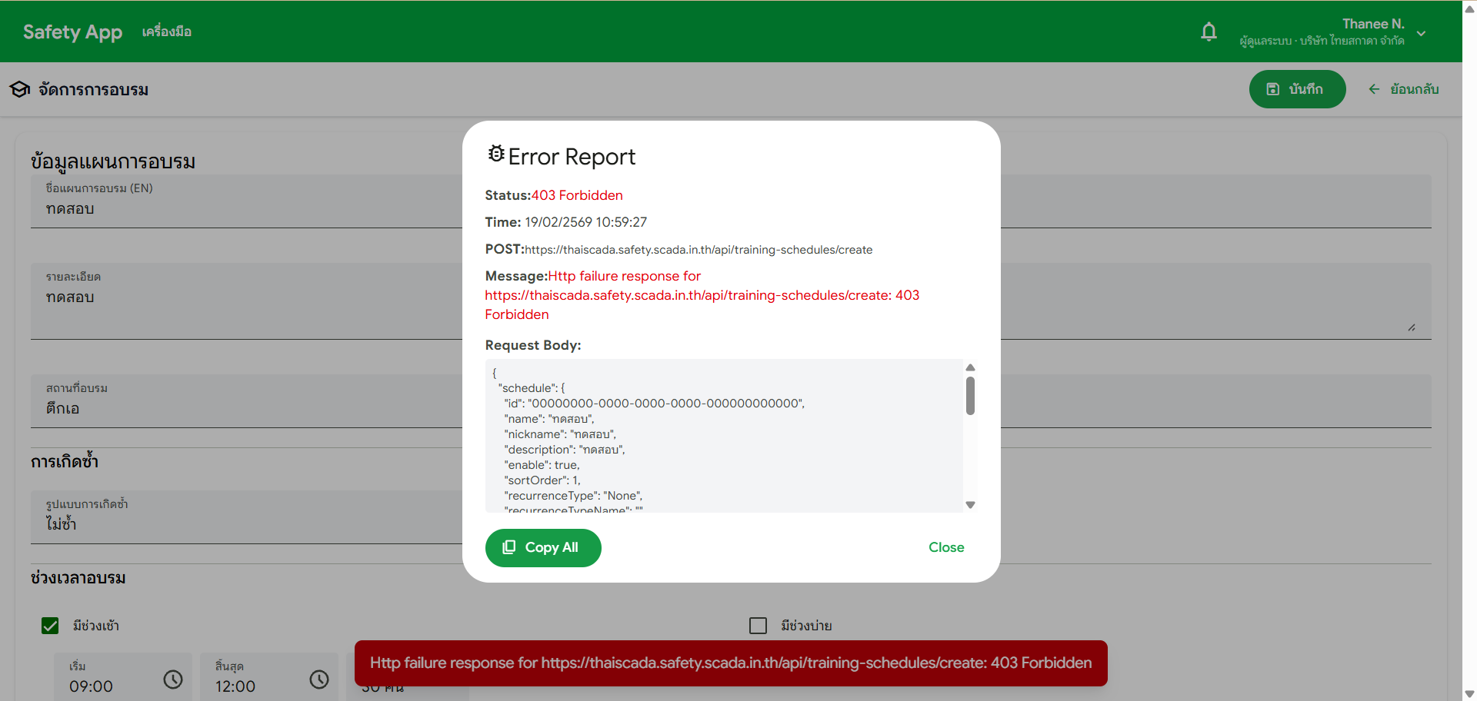Click the notification bell icon
The height and width of the screenshot is (701, 1477).
1209,32
